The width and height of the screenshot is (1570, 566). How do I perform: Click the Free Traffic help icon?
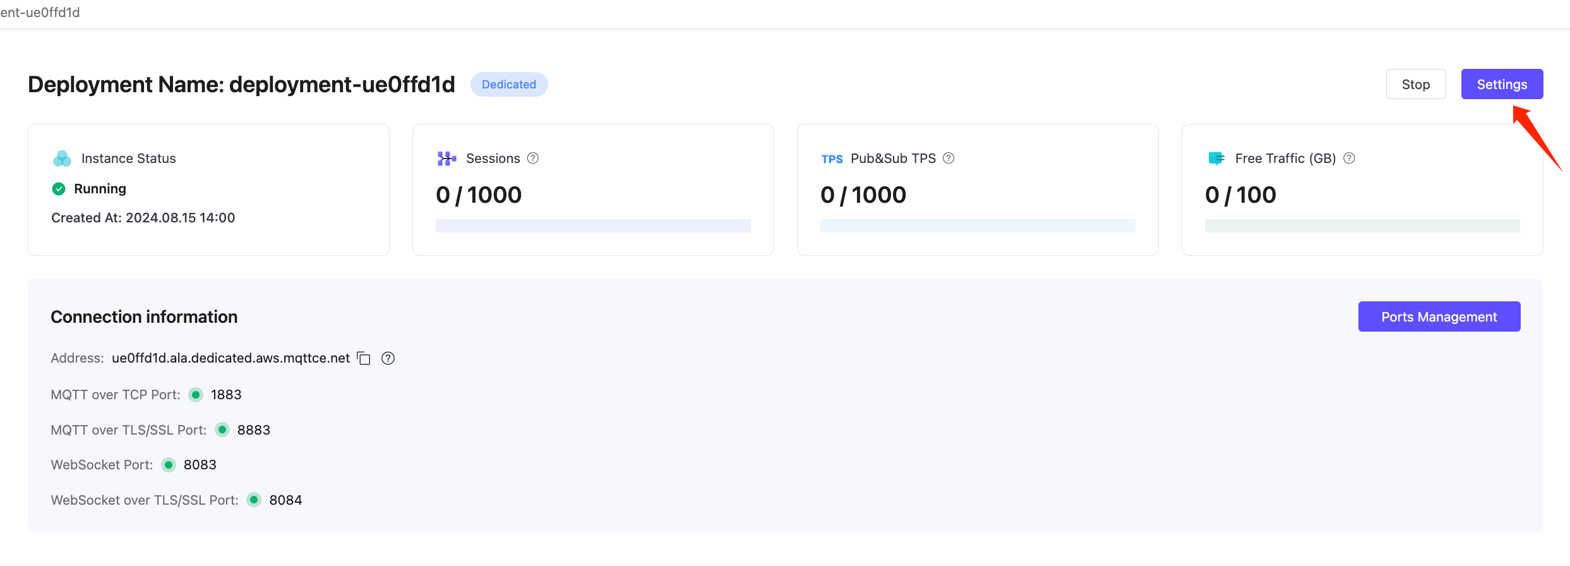(1349, 159)
